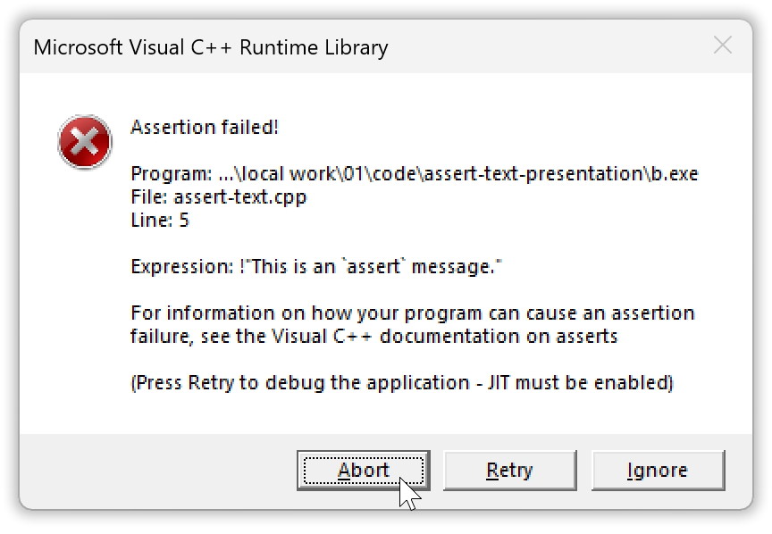Click the 'Assertion failed!' heading text
Image resolution: width=772 pixels, height=534 pixels.
205,127
